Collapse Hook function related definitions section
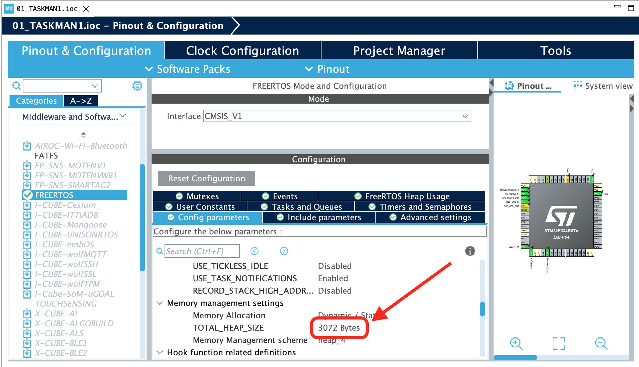This screenshot has width=639, height=367. tap(160, 353)
